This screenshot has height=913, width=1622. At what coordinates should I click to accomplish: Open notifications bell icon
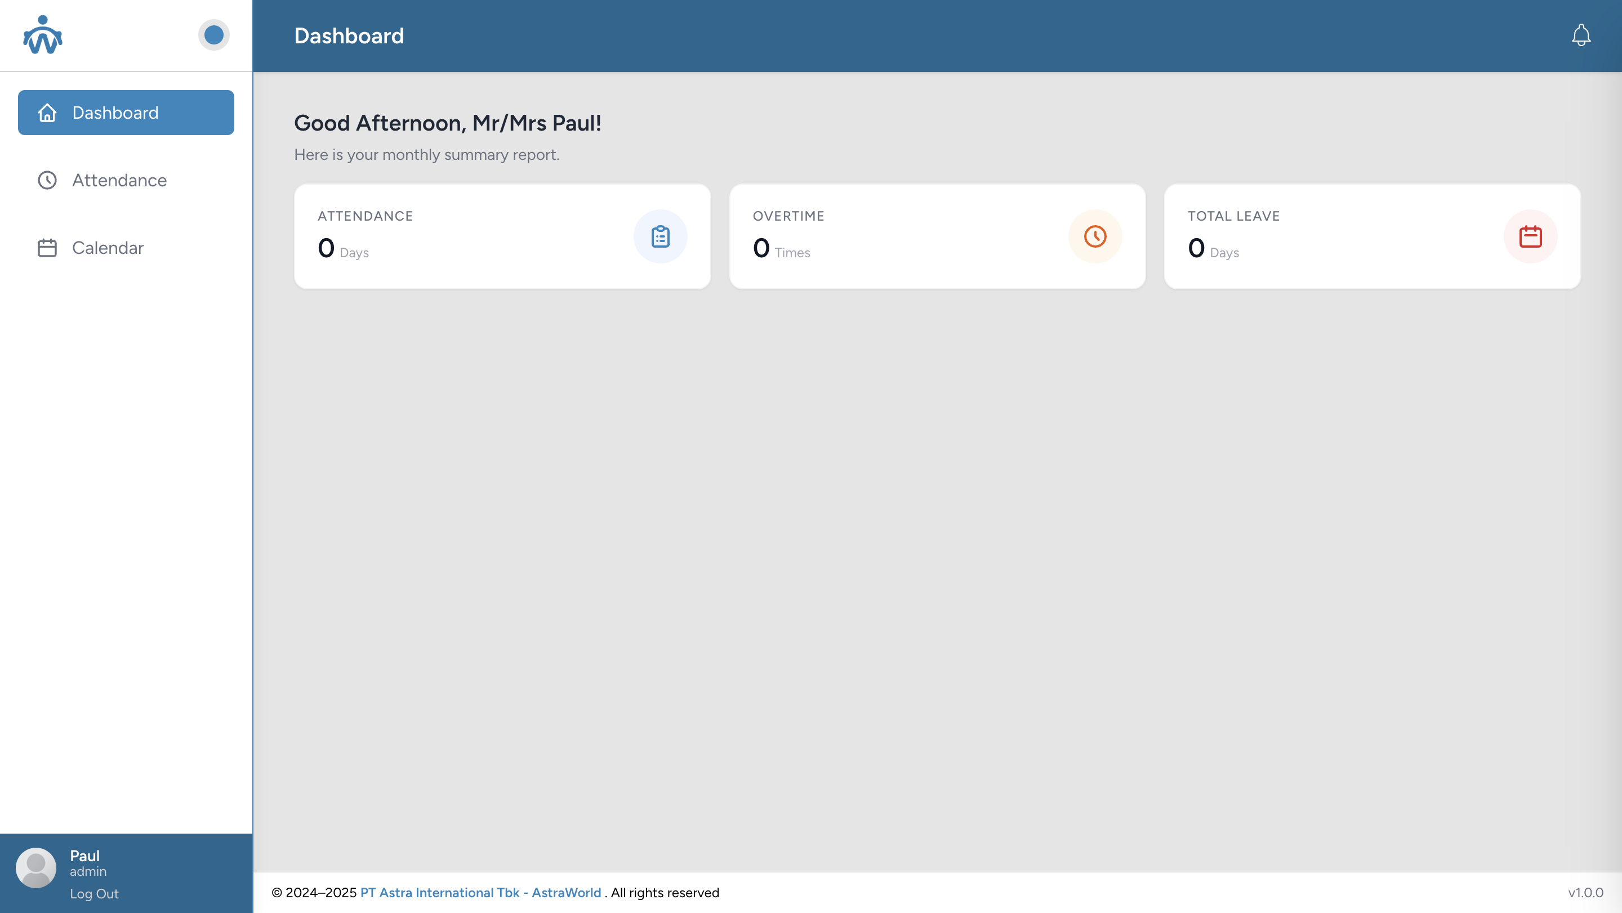click(x=1580, y=35)
